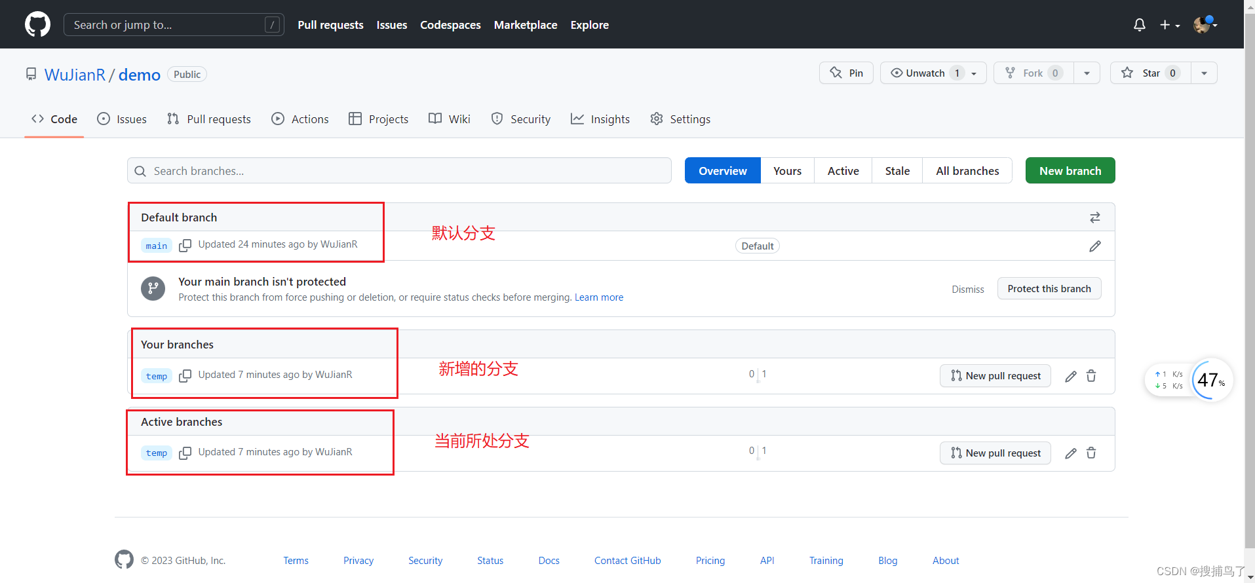The image size is (1255, 583).
Task: Open notifications bell icon
Action: (x=1140, y=25)
